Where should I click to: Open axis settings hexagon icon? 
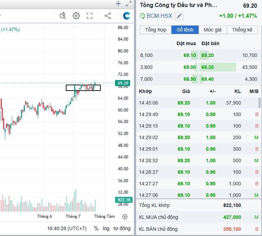125,217
